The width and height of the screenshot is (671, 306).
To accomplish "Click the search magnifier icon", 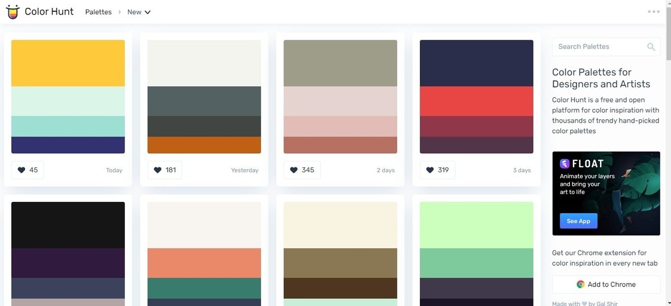I will coord(651,47).
